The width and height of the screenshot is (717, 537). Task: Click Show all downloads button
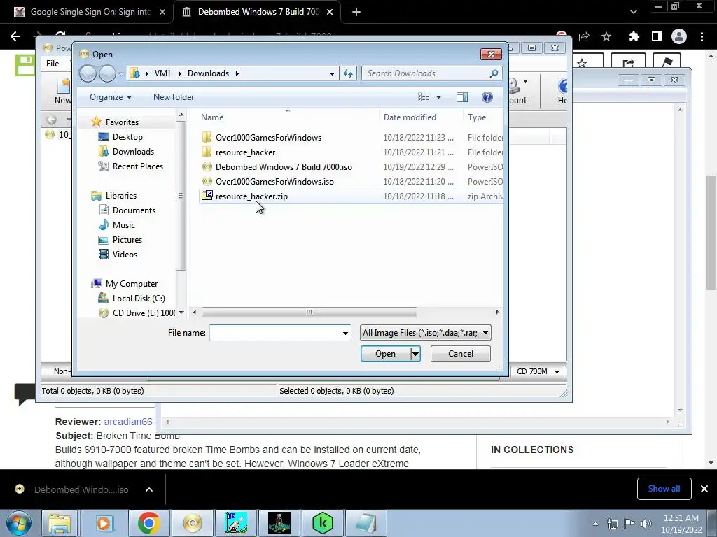[x=664, y=489]
